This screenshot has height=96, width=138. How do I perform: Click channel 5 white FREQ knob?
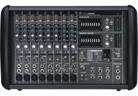pos(48,36)
